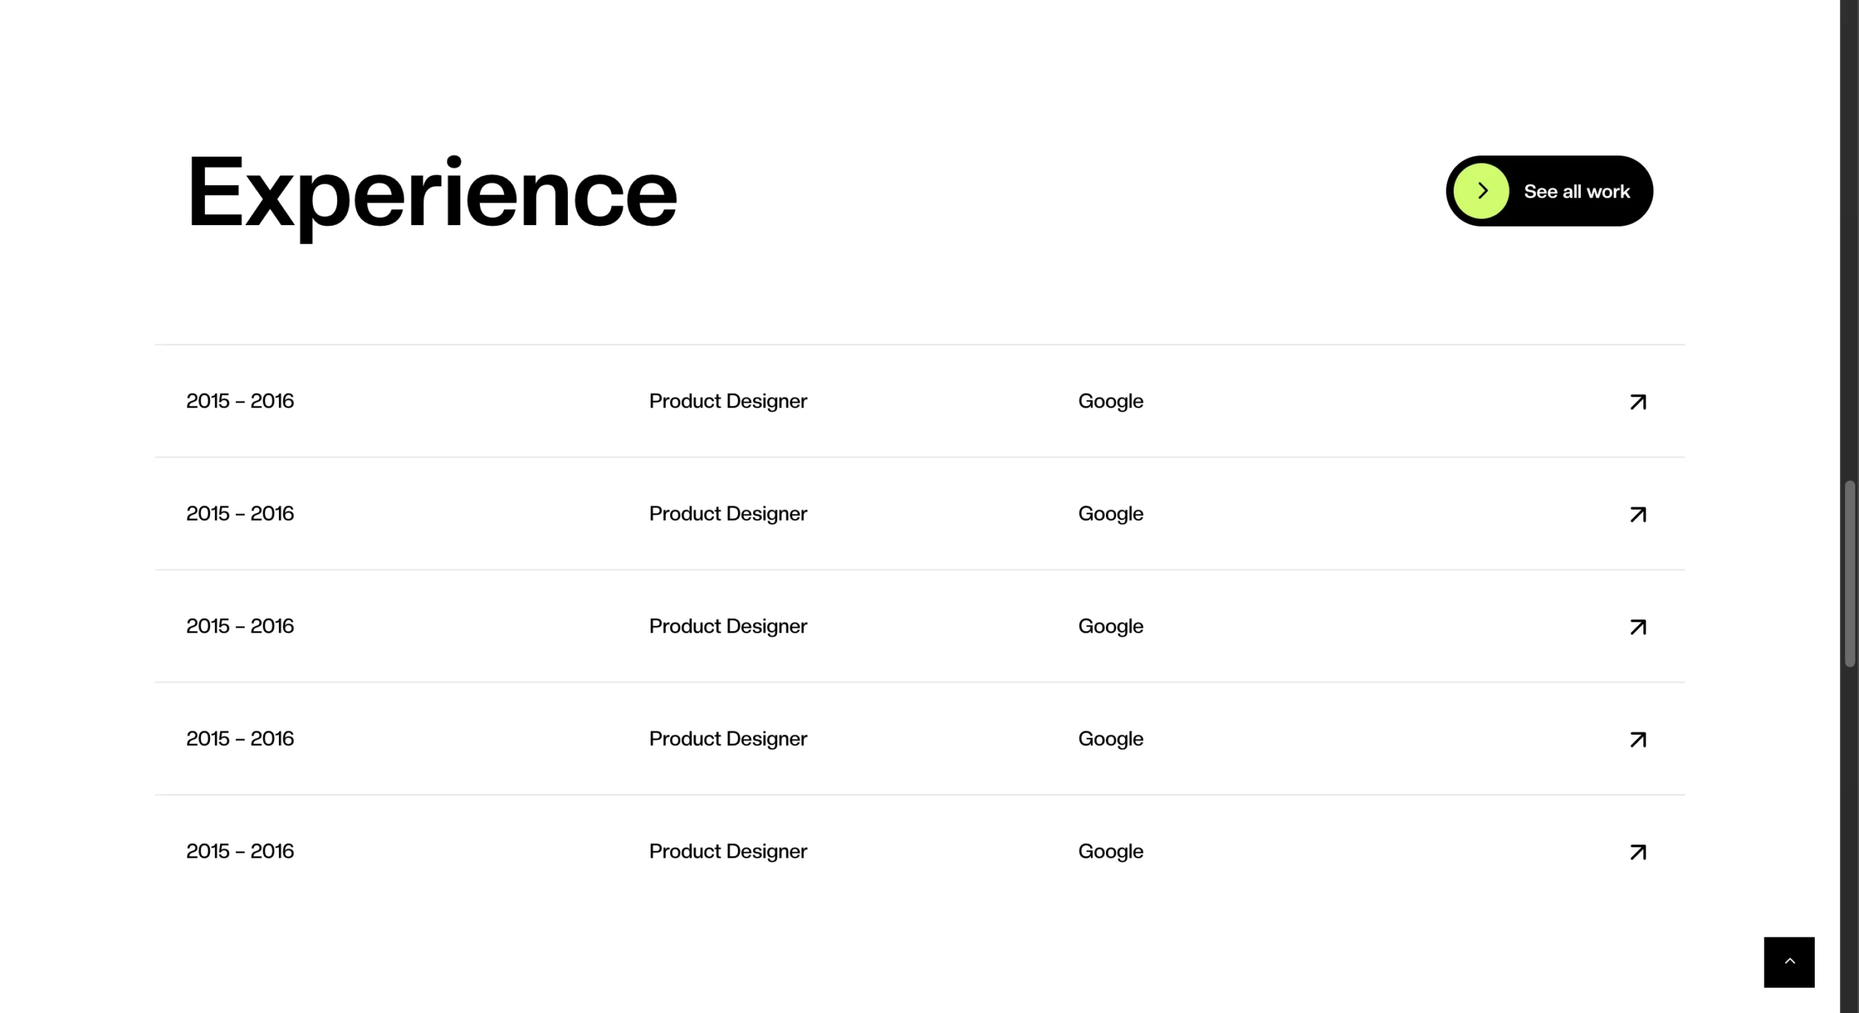Viewport: 1859px width, 1013px height.
Task: Click Google in the second row
Action: click(x=1110, y=513)
